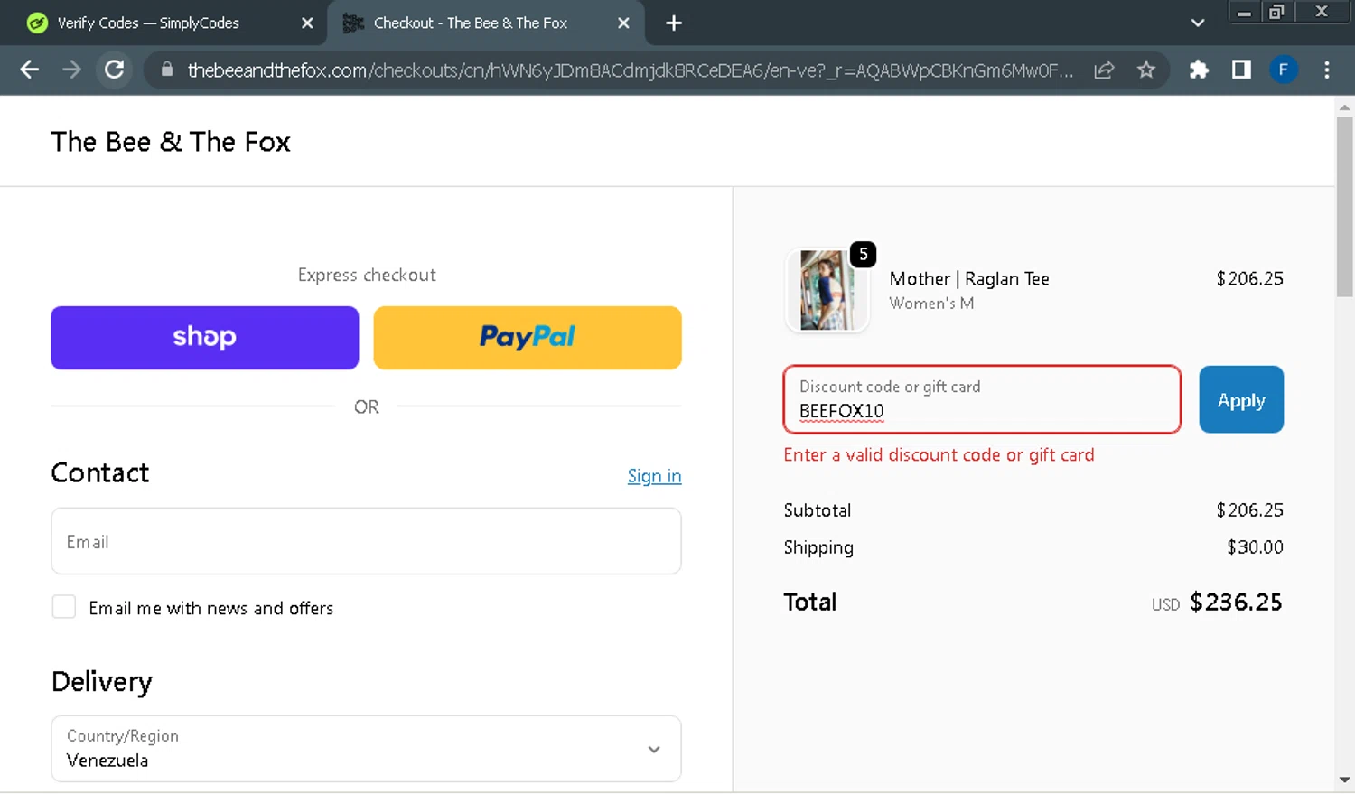Click the padlock site info icon
The width and height of the screenshot is (1355, 794).
point(167,70)
